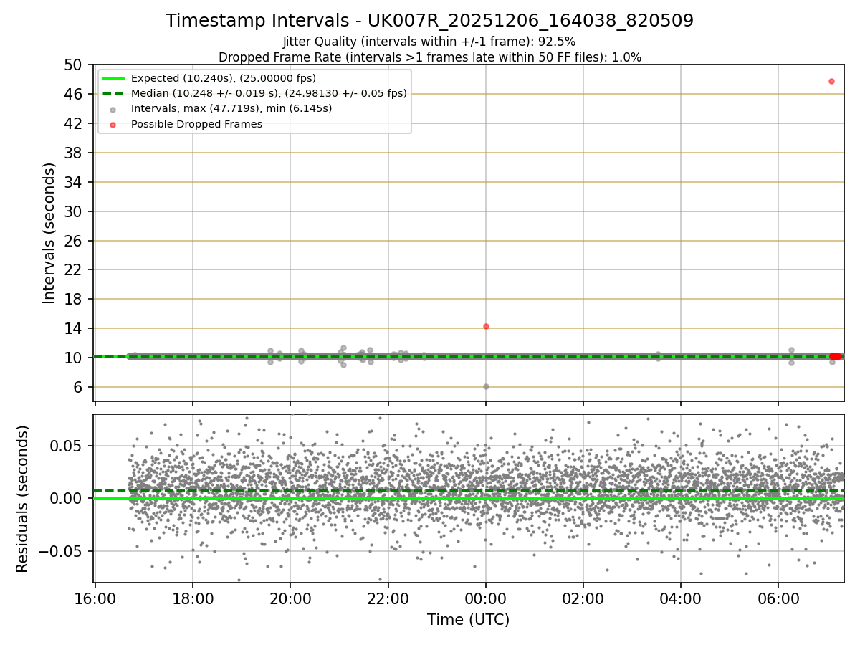The width and height of the screenshot is (860, 645).
Task: Click the 'Intervals (seconds)' y-axis label
Action: [x=49, y=233]
